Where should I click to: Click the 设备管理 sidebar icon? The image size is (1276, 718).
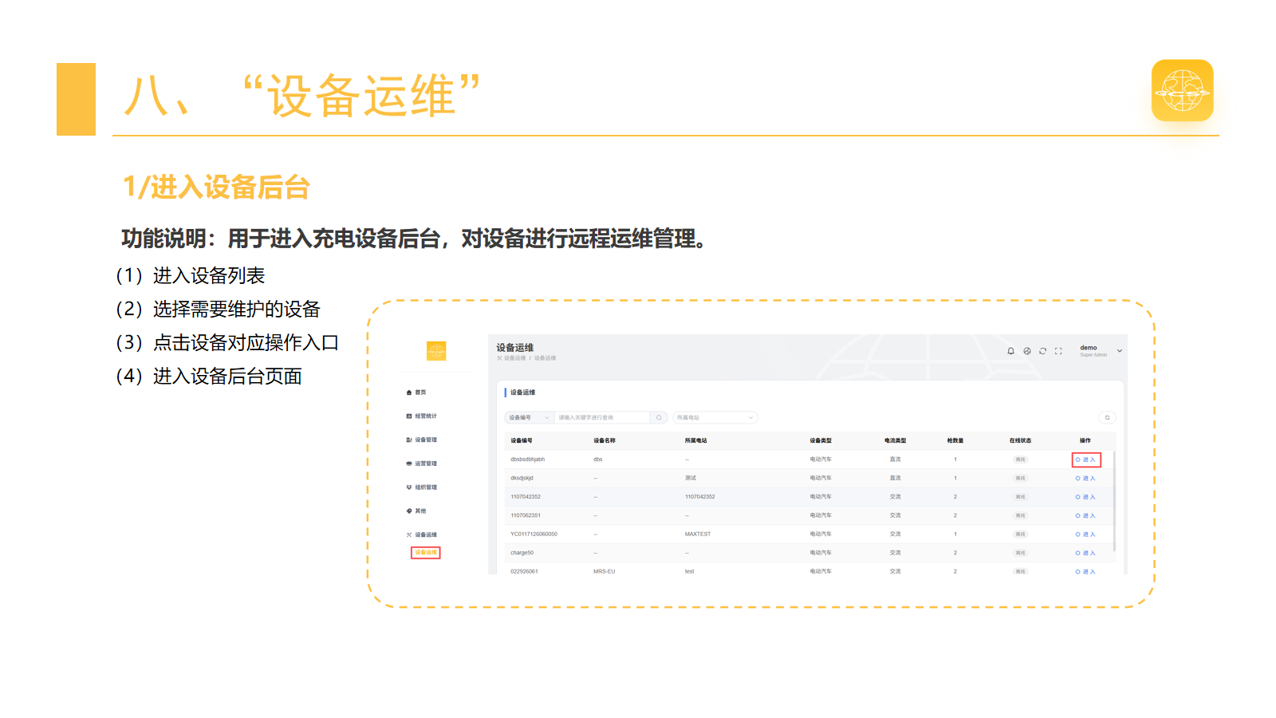(x=409, y=440)
